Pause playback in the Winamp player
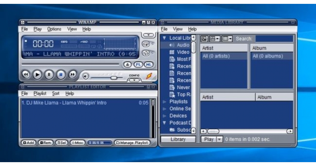Image resolution: width=316 pixels, height=166 pixels. [49, 75]
